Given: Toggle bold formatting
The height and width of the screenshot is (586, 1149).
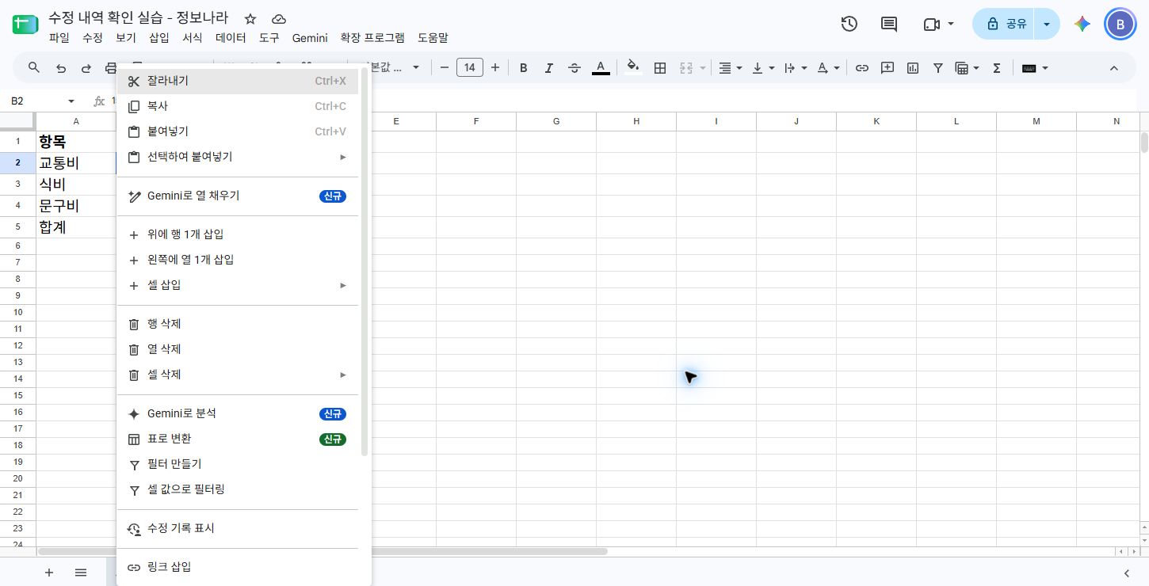Looking at the screenshot, I should 523,68.
